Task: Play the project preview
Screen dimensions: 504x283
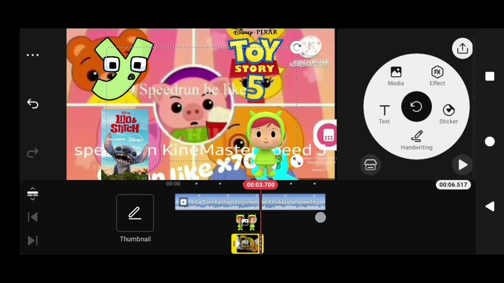Action: tap(463, 165)
